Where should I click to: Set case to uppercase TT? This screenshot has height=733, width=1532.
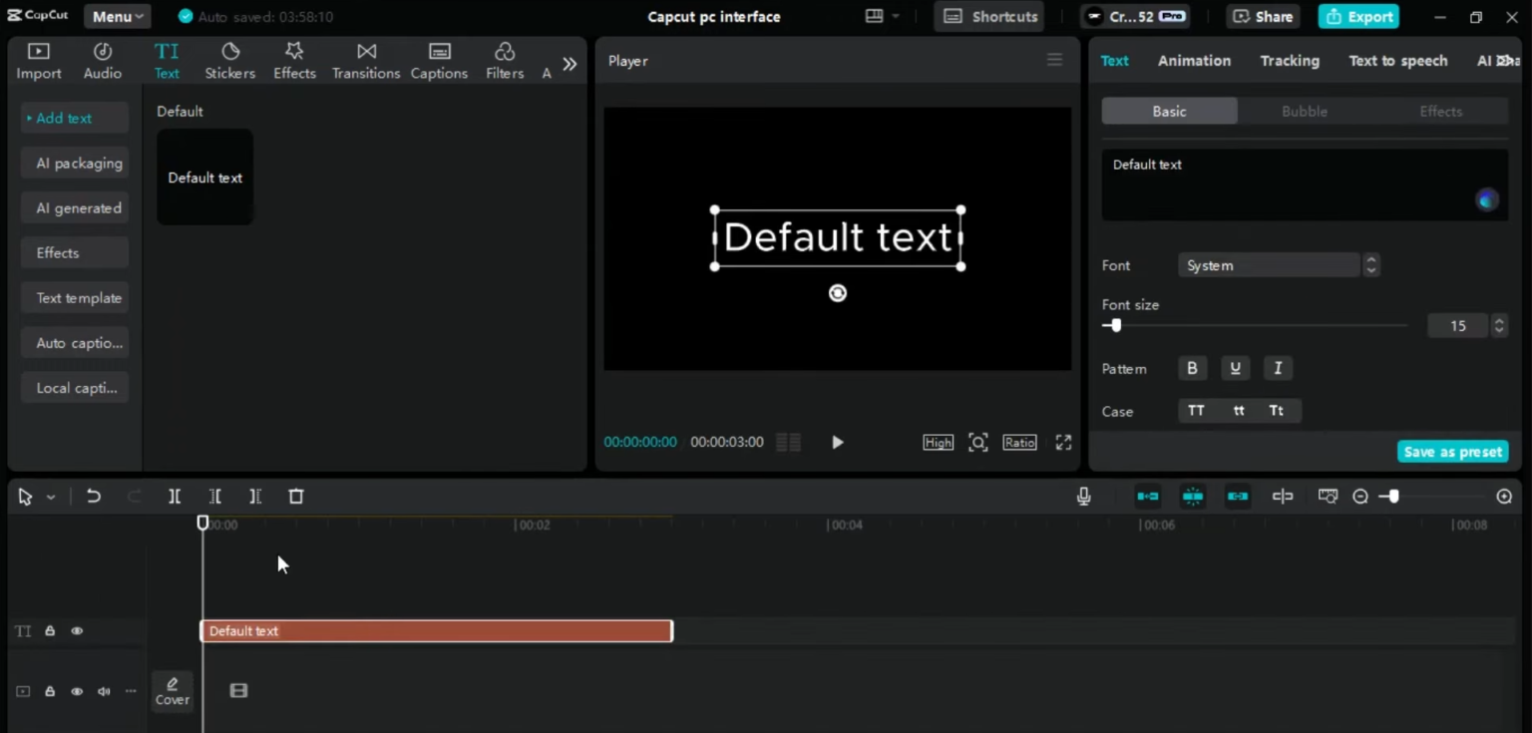tap(1196, 411)
